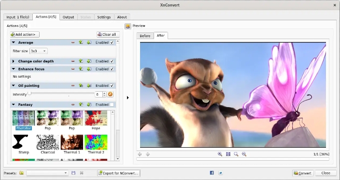Enable the Fantasy action checkbox
This screenshot has width=340, height=180.
[x=112, y=105]
